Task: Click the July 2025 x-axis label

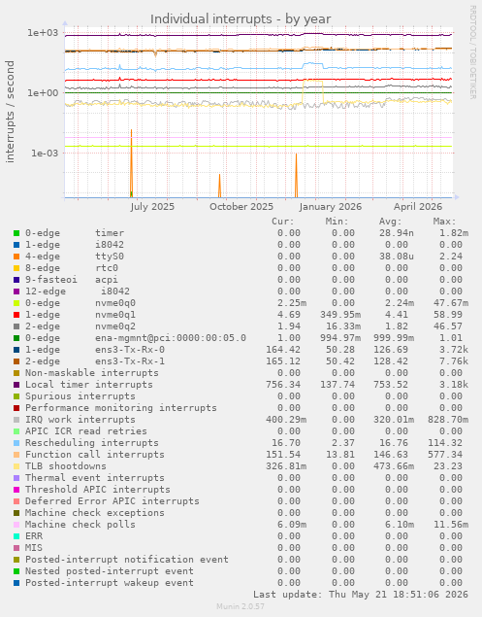Action: (152, 207)
